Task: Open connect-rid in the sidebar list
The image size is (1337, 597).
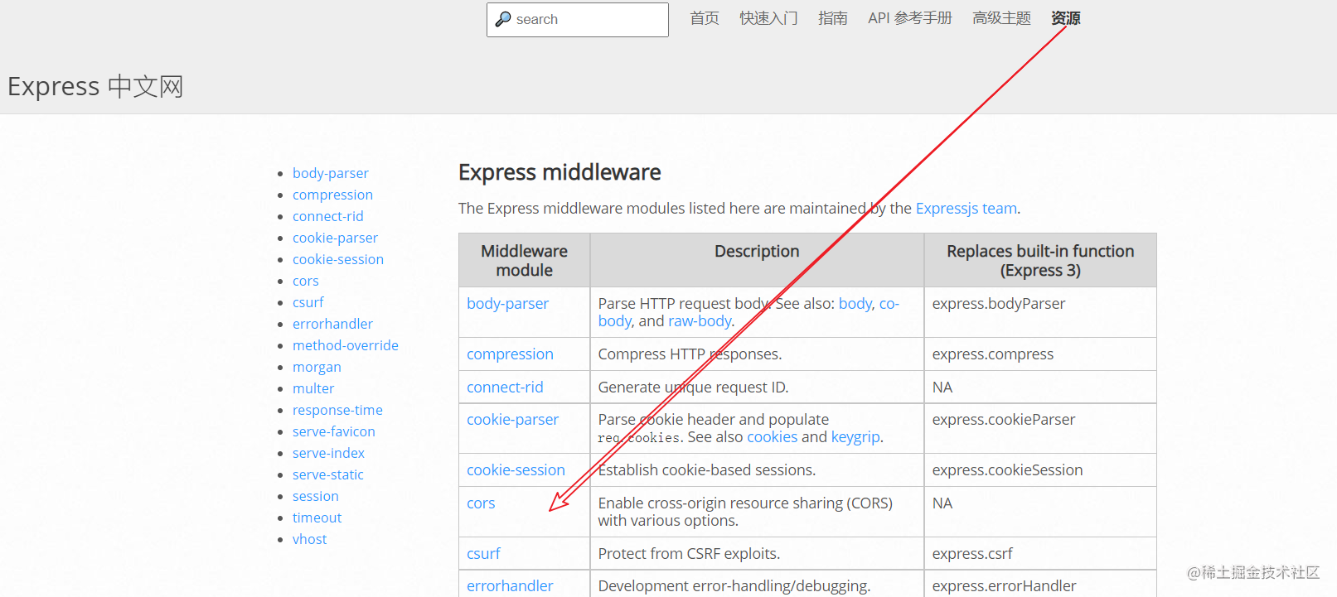Action: pos(328,216)
